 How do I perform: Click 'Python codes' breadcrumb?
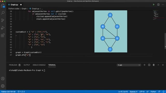14,9
